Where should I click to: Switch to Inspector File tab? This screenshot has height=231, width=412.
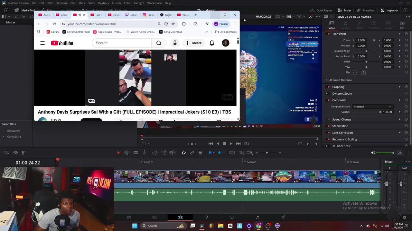pos(402,25)
